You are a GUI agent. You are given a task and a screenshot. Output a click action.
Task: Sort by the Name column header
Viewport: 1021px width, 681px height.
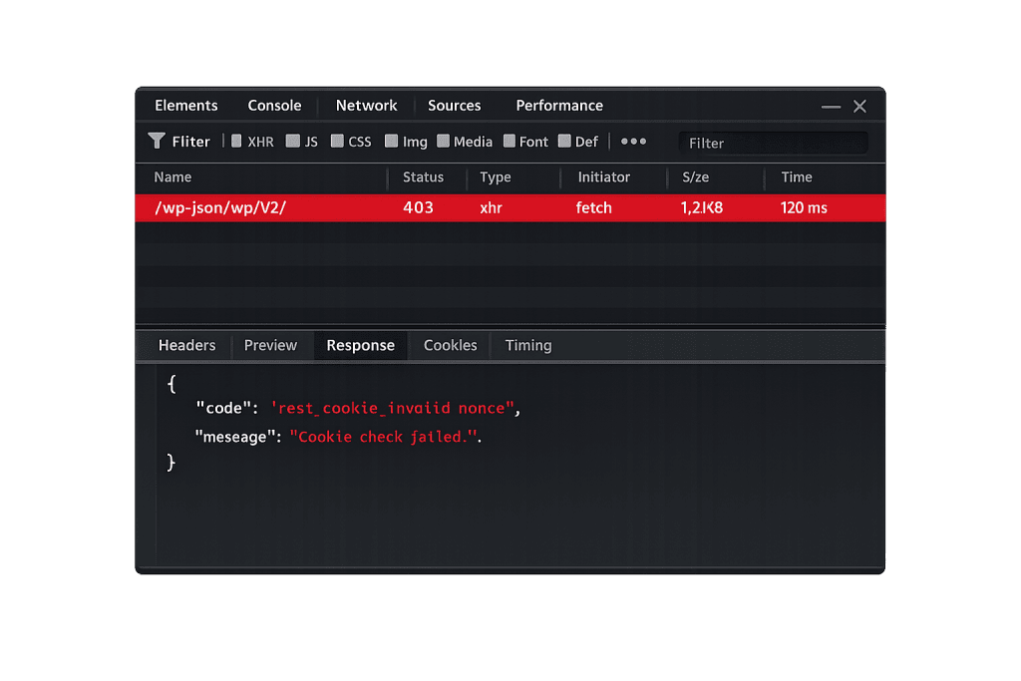[172, 177]
